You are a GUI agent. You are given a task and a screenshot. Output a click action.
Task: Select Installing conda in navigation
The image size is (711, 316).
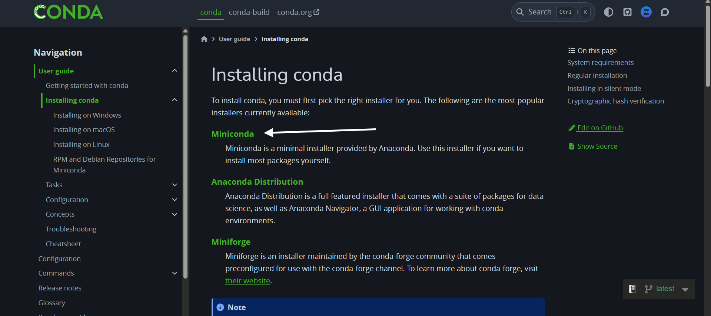(72, 100)
